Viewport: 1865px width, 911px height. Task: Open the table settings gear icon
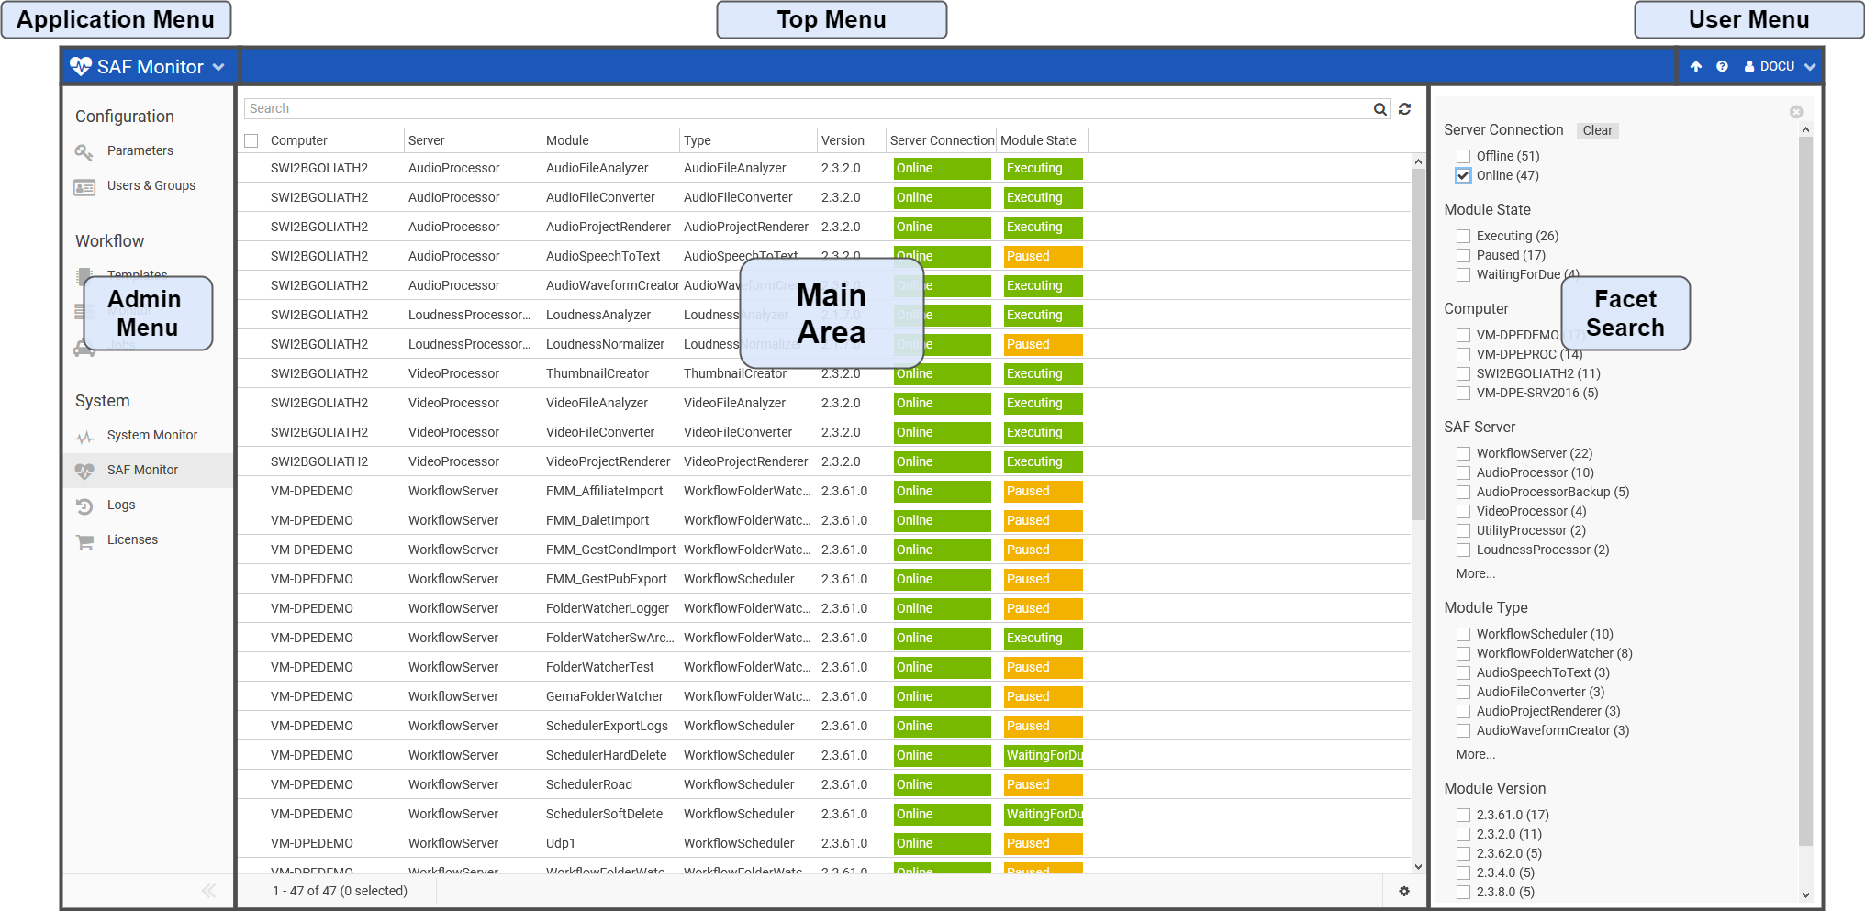(1403, 891)
